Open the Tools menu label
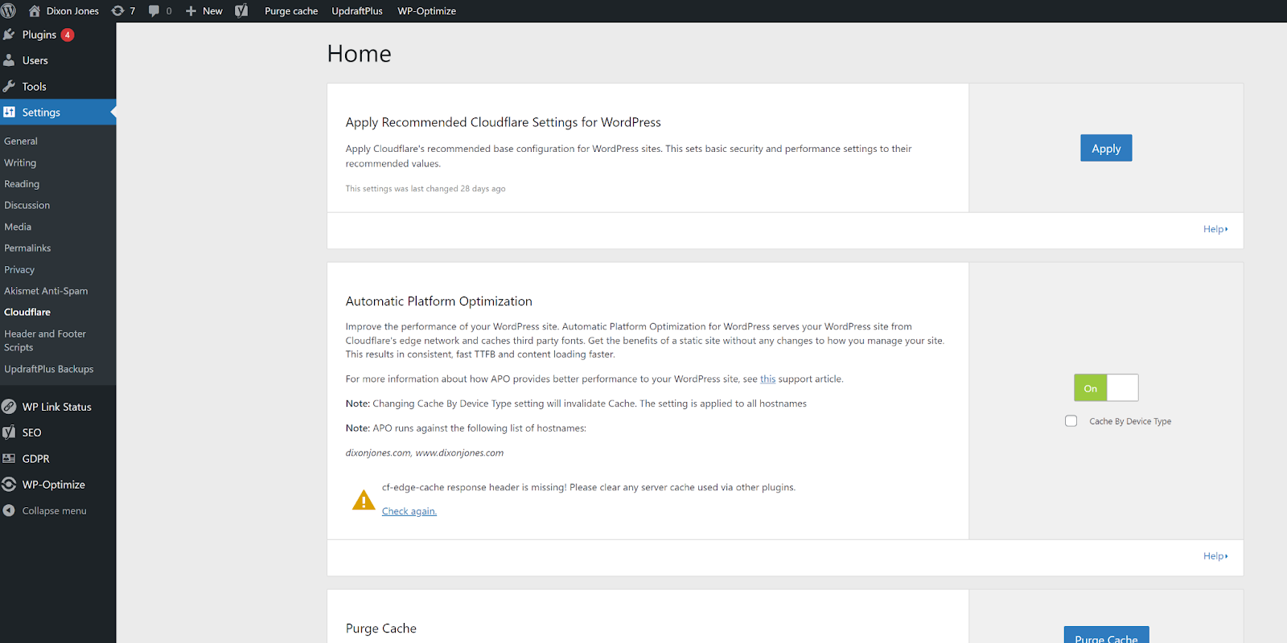 (x=35, y=87)
